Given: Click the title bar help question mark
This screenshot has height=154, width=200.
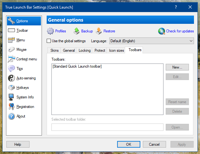Looking at the screenshot, I should pos(176,7).
